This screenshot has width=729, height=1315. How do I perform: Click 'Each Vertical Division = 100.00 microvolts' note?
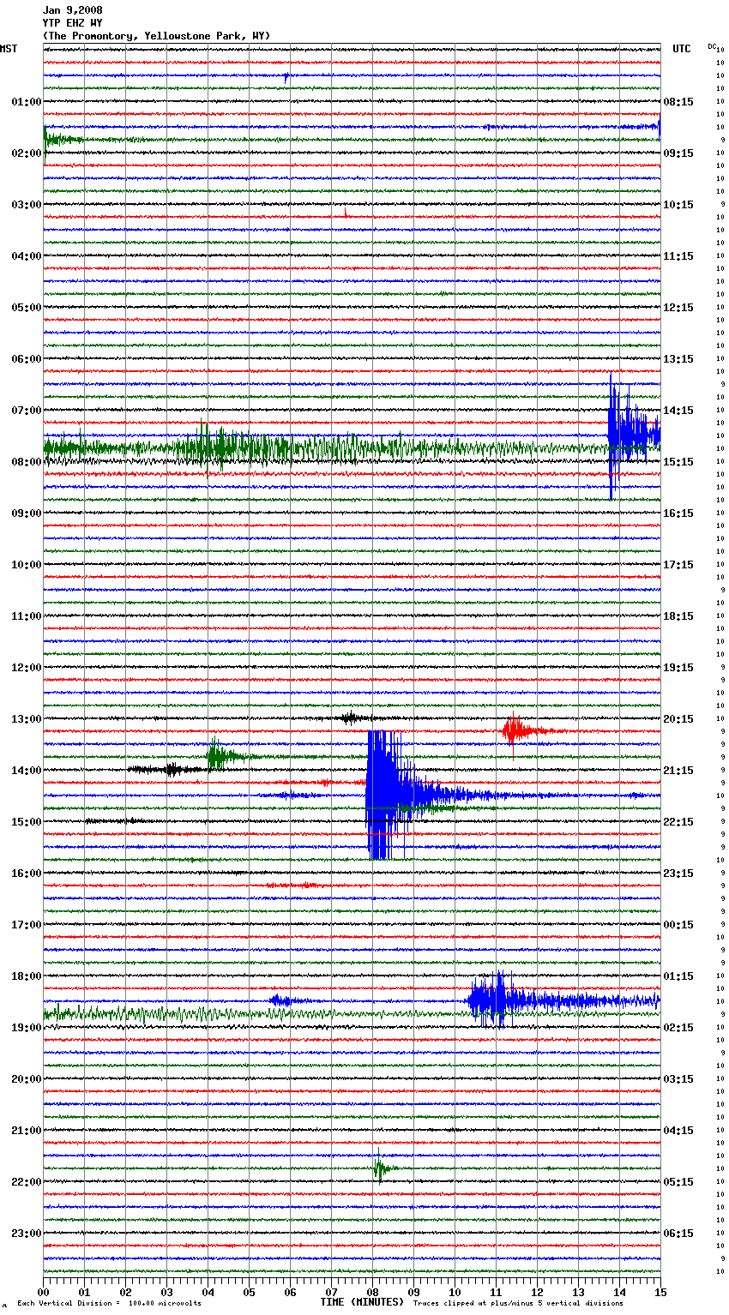pyautogui.click(x=109, y=1303)
